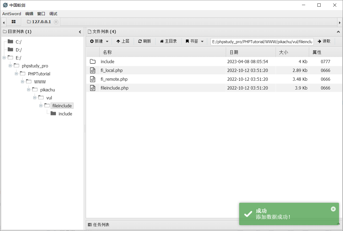The height and width of the screenshot is (231, 343).
Task: Click the date 2023-04-08 08:05:54
Action: pyautogui.click(x=248, y=62)
